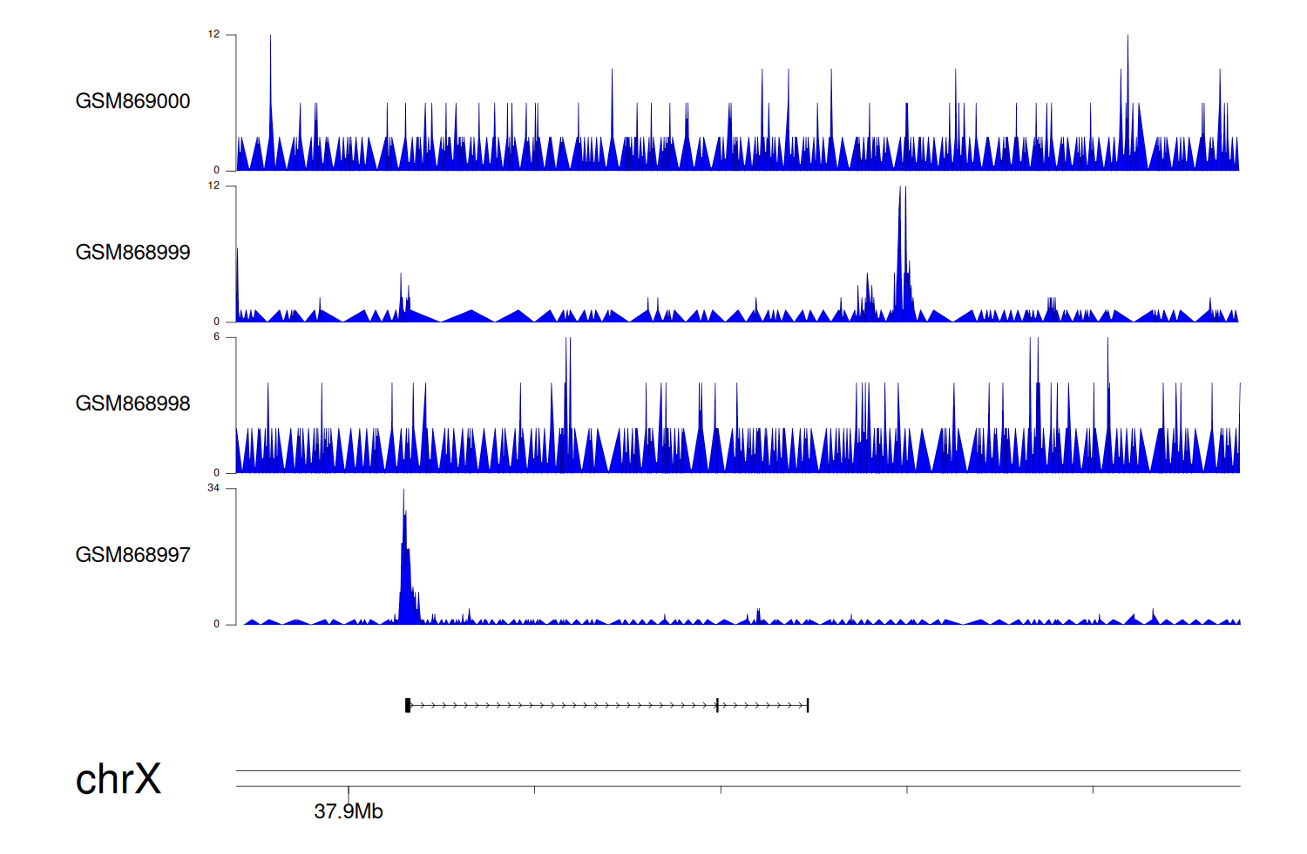Screen dimensions: 1307x854
Task: Click the final exon tick ending the gene
Action: (x=808, y=705)
